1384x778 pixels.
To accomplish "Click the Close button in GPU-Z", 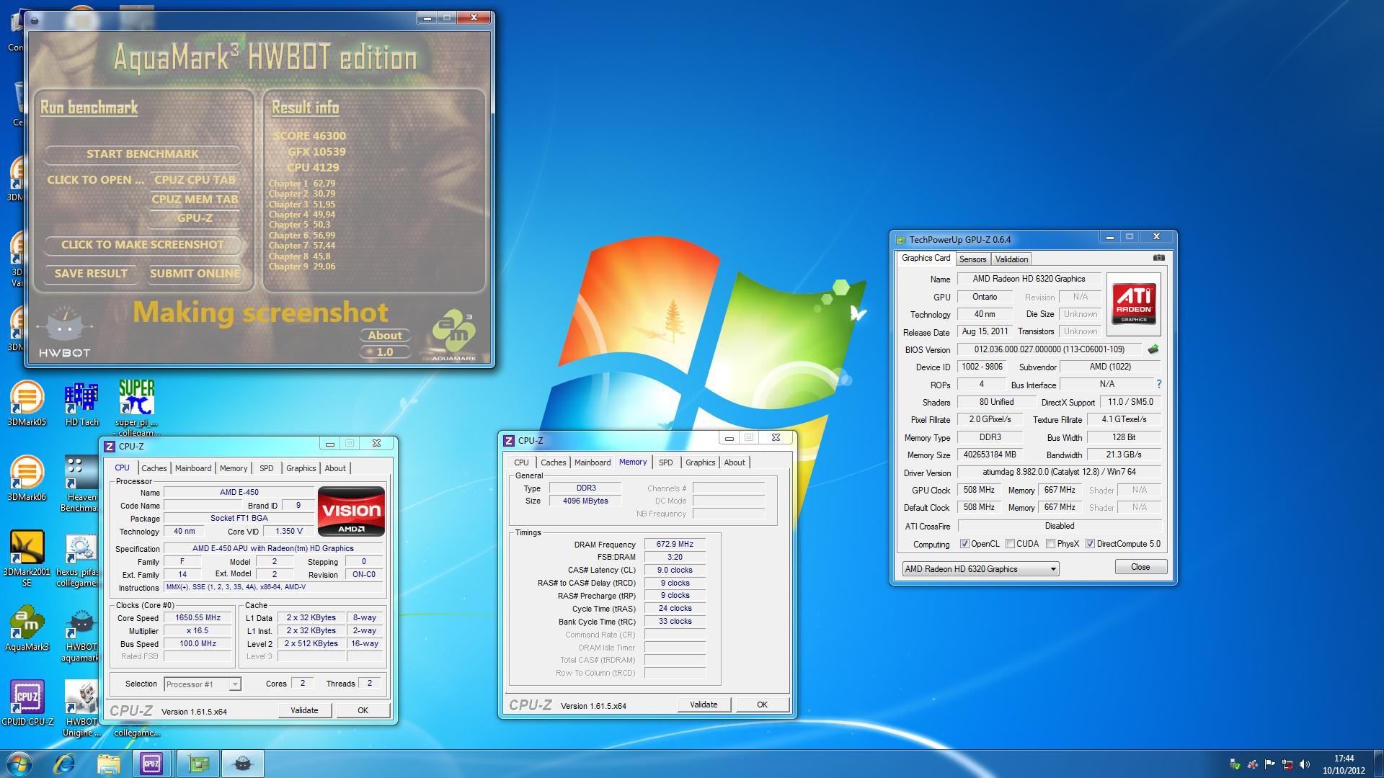I will pos(1140,567).
